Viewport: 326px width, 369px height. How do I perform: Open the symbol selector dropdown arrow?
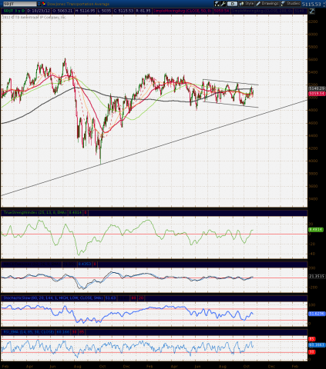pos(39,4)
